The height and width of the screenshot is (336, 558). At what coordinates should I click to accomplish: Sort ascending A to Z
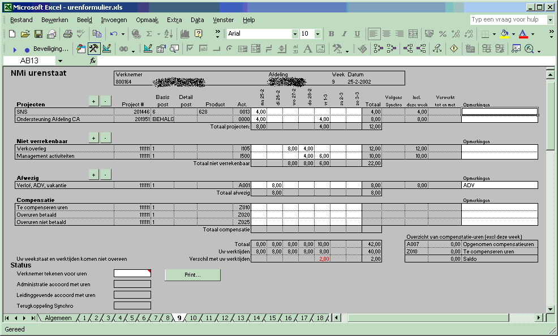coord(169,34)
